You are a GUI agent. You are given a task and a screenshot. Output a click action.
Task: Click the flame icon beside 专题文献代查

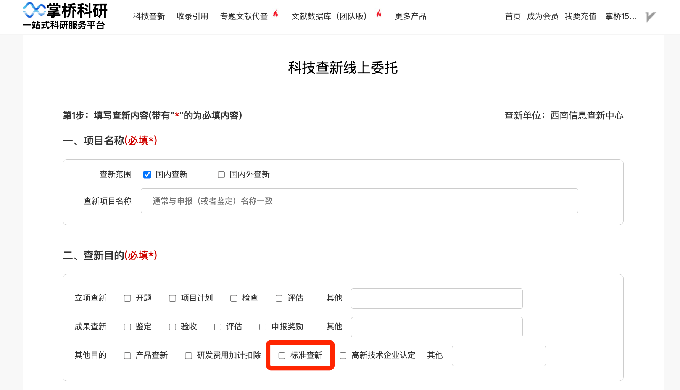tap(276, 14)
